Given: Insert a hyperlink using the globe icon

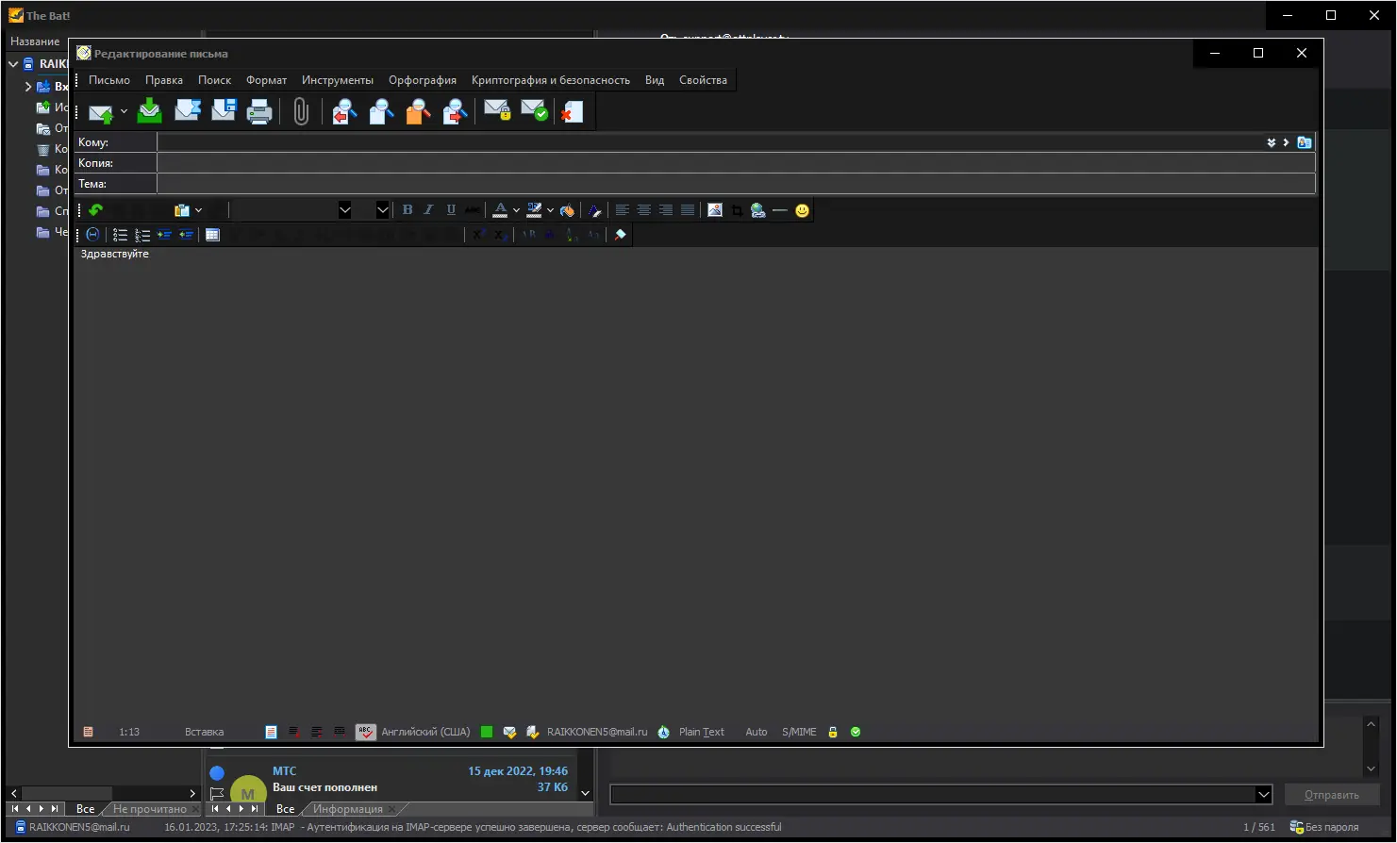Looking at the screenshot, I should pyautogui.click(x=758, y=210).
